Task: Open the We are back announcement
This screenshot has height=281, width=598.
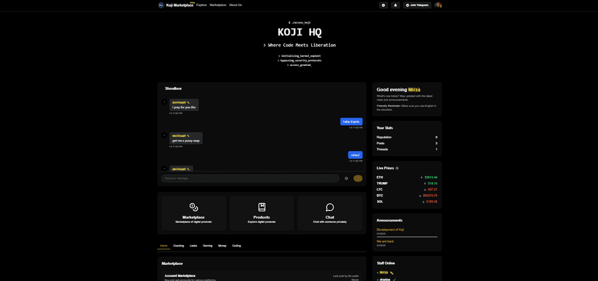Action: click(385, 241)
